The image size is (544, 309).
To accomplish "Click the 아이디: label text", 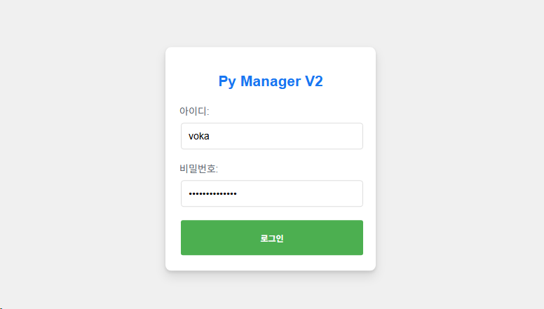I will point(194,111).
